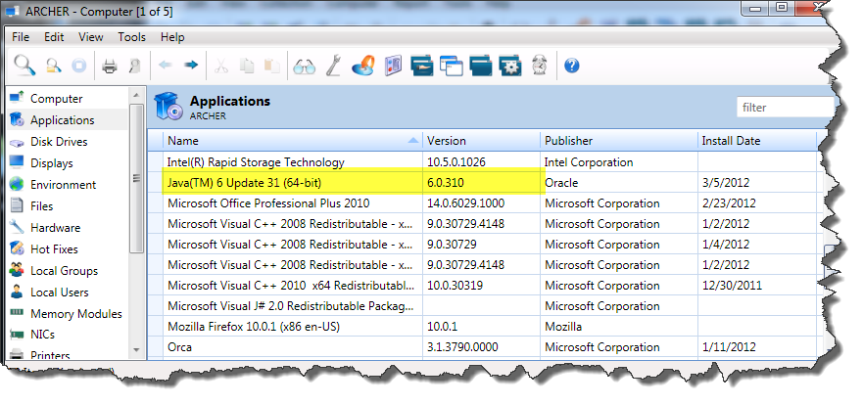Click the eyeglasses icon in the toolbar
This screenshot has height=405, width=863.
pyautogui.click(x=305, y=67)
